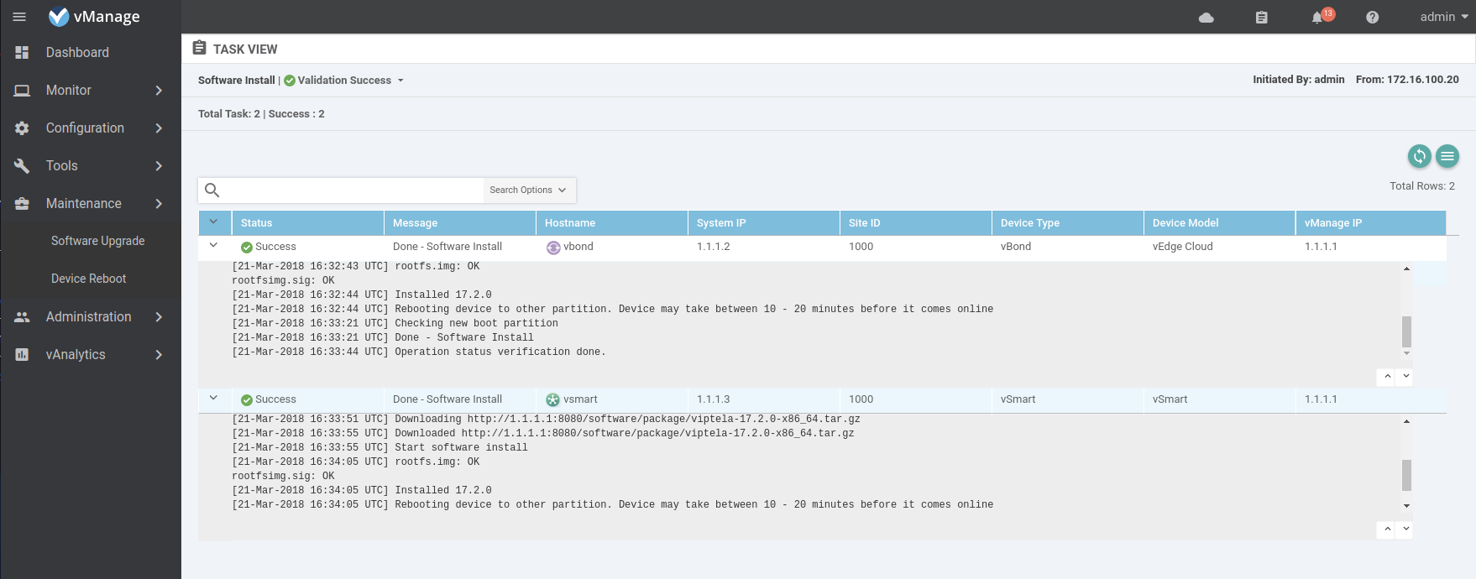The height and width of the screenshot is (579, 1476).
Task: Go to the Dashboard page
Action: 77,52
